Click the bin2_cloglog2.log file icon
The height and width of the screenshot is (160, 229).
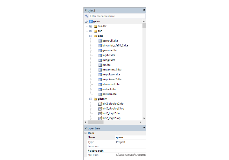(100, 109)
